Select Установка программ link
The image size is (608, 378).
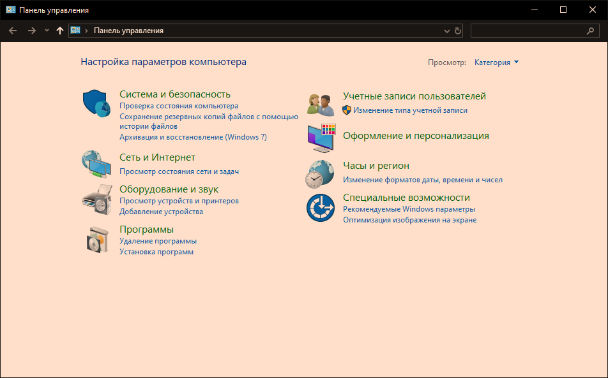(156, 252)
